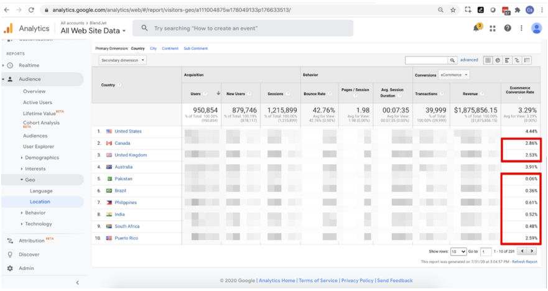Screen dimensions: 548x291
Task: Open the Active Users report
Action: [37, 103]
